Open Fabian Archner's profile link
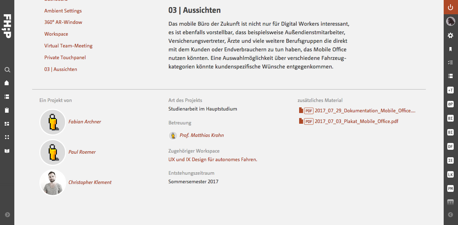The width and height of the screenshot is (458, 225). click(85, 122)
